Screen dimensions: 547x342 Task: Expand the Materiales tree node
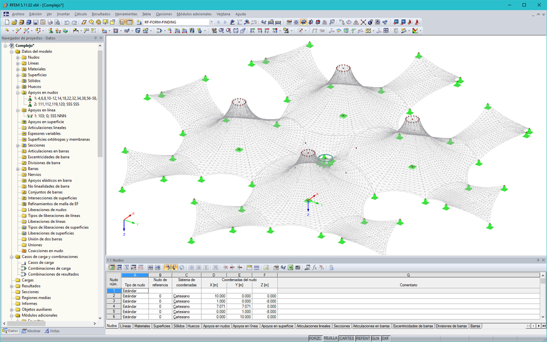click(x=18, y=69)
